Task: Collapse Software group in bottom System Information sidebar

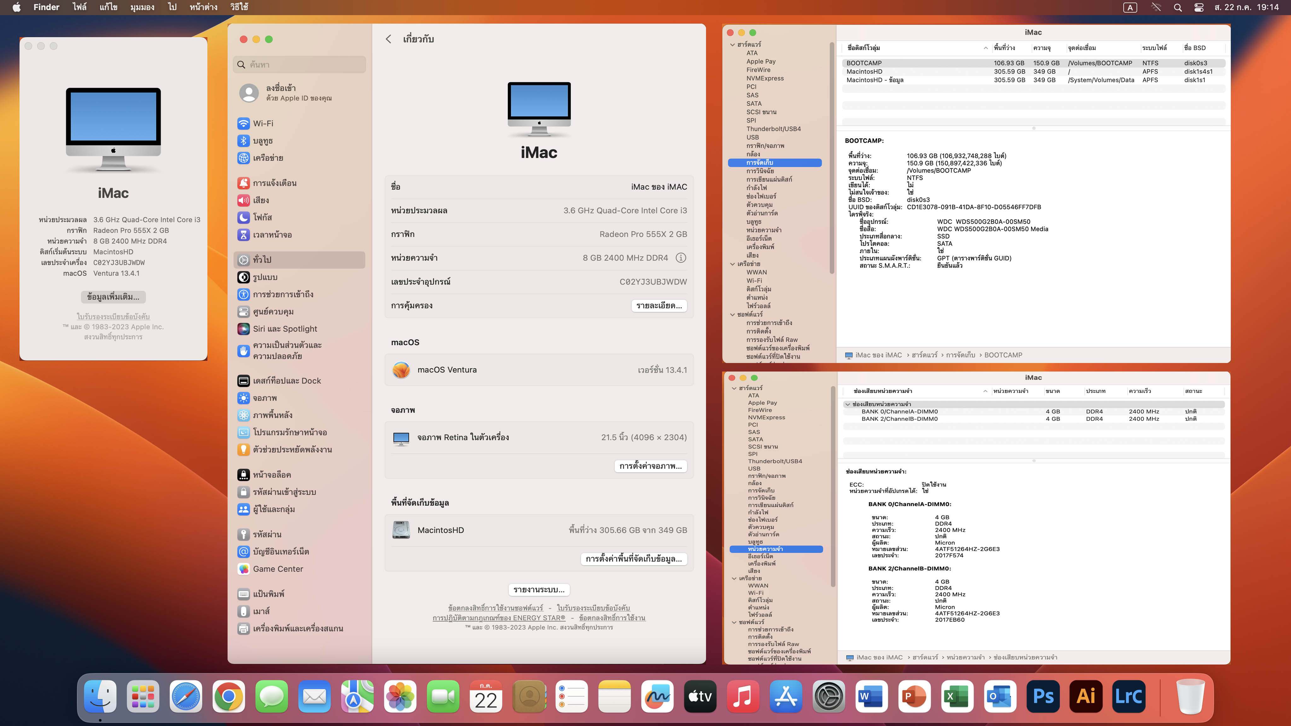Action: 734,622
